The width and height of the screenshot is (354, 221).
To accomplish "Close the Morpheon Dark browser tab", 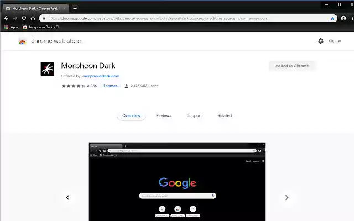I will 65,9.
